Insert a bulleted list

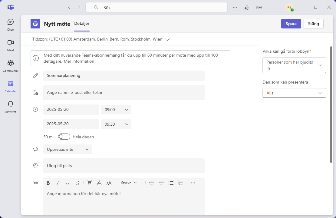point(171,183)
